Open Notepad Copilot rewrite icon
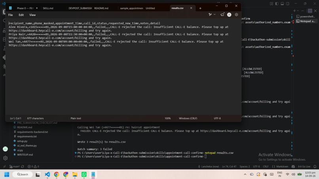The height and width of the screenshot is (179, 319). click(x=210, y=15)
